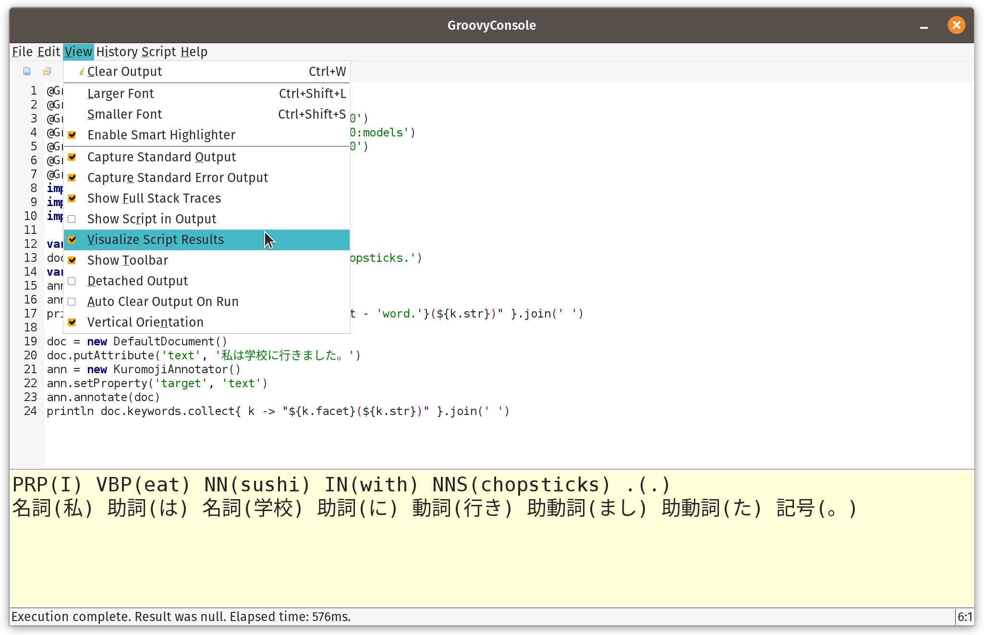
Task: Toggle Capture Standard Error Output
Action: pyautogui.click(x=177, y=178)
